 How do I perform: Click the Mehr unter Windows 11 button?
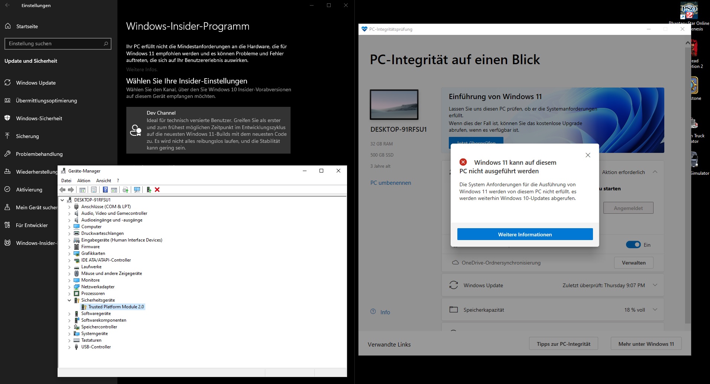tap(646, 344)
